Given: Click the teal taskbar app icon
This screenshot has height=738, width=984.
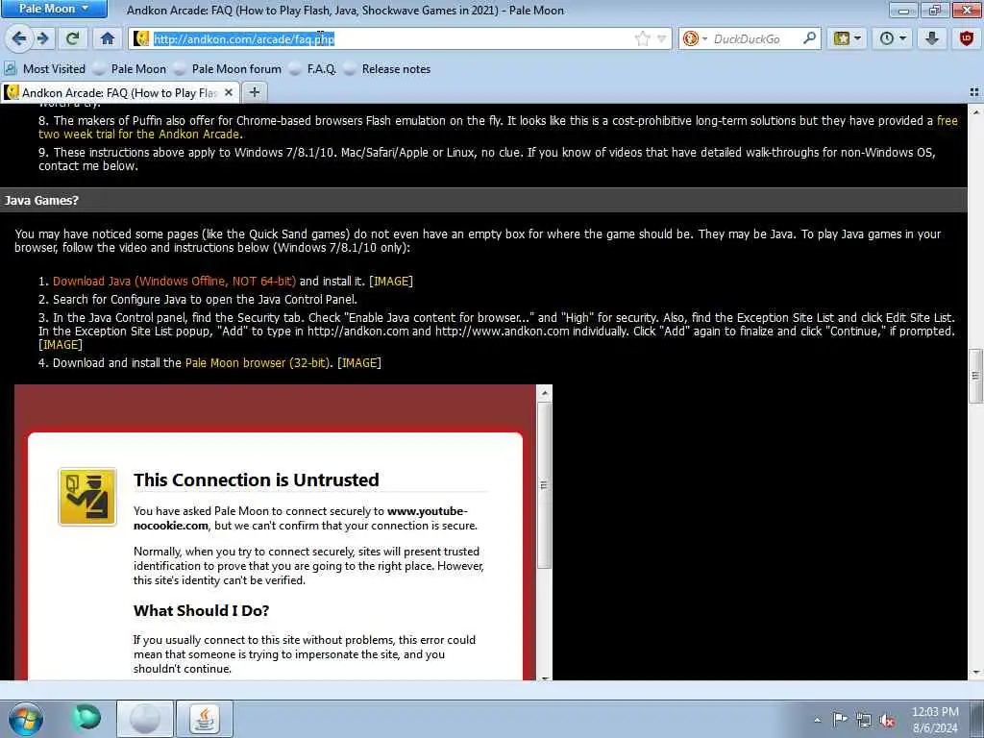Looking at the screenshot, I should tap(86, 717).
